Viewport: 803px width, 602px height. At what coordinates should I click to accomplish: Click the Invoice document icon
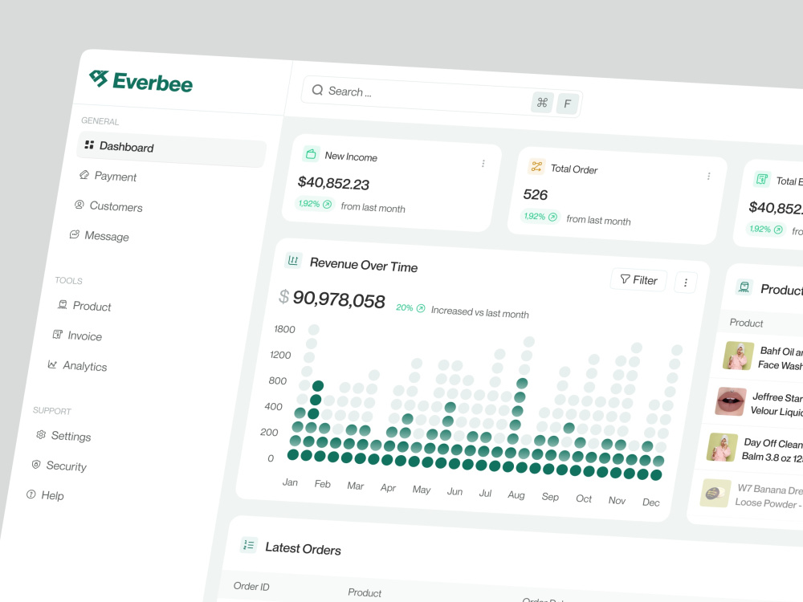57,334
